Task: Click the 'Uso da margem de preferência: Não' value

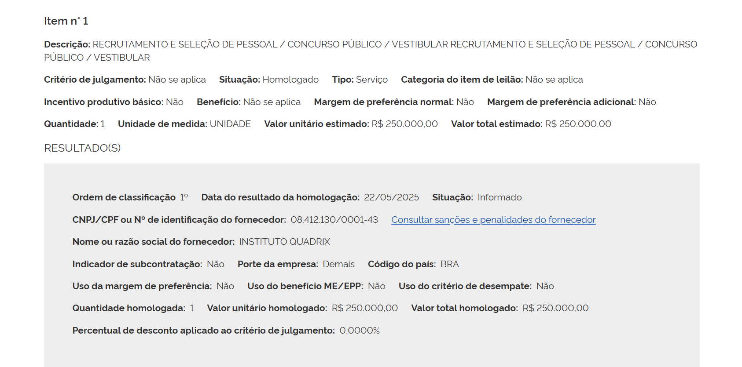Action: click(x=225, y=286)
